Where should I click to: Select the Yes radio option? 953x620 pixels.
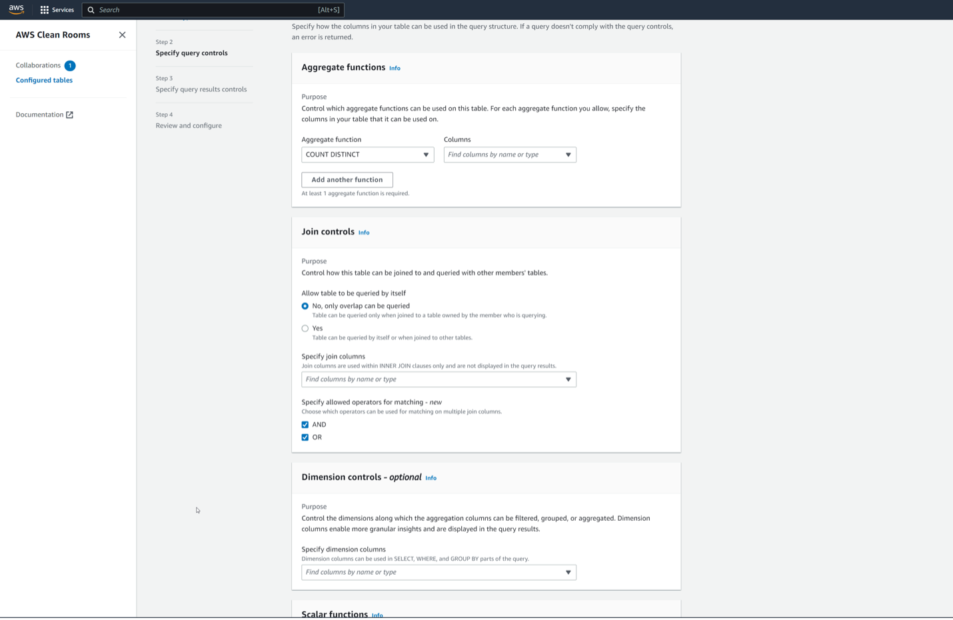[x=305, y=328]
